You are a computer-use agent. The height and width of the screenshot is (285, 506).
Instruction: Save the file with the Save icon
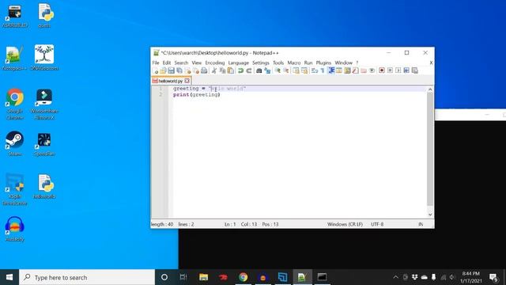(171, 70)
